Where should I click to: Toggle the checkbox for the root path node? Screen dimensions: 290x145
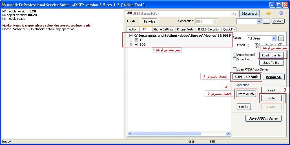[x=131, y=35]
